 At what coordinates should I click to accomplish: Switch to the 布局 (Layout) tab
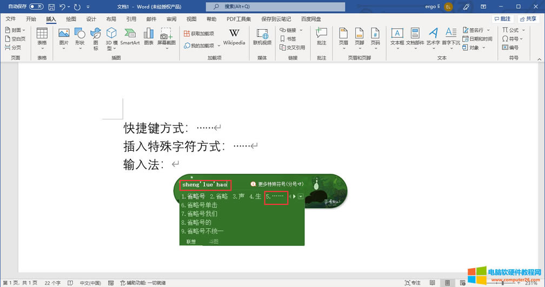click(111, 19)
